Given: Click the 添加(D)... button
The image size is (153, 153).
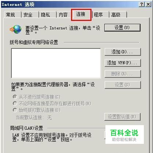Looking at the screenshot, I should (123, 52).
